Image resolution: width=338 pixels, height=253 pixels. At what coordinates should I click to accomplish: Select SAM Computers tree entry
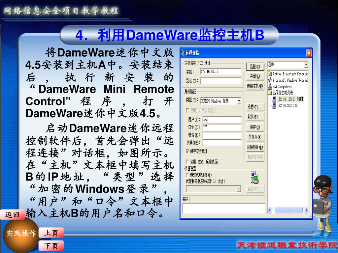(x=282, y=87)
